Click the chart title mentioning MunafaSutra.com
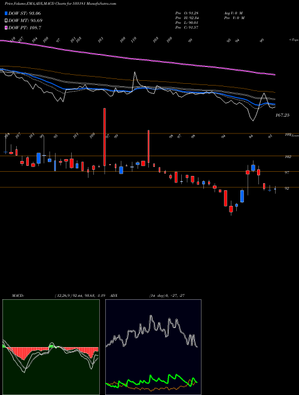This screenshot has width=299, height=395. [x=60, y=4]
